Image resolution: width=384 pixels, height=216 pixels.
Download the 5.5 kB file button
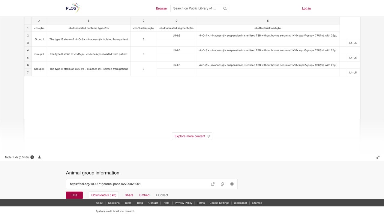click(104, 195)
